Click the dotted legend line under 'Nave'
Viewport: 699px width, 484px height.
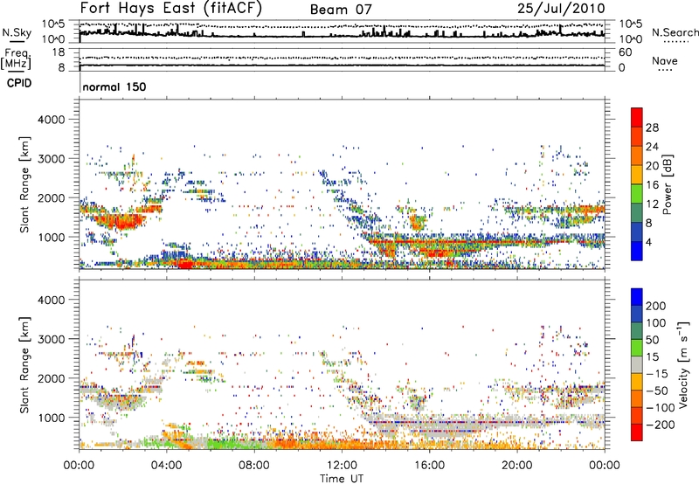click(x=666, y=71)
